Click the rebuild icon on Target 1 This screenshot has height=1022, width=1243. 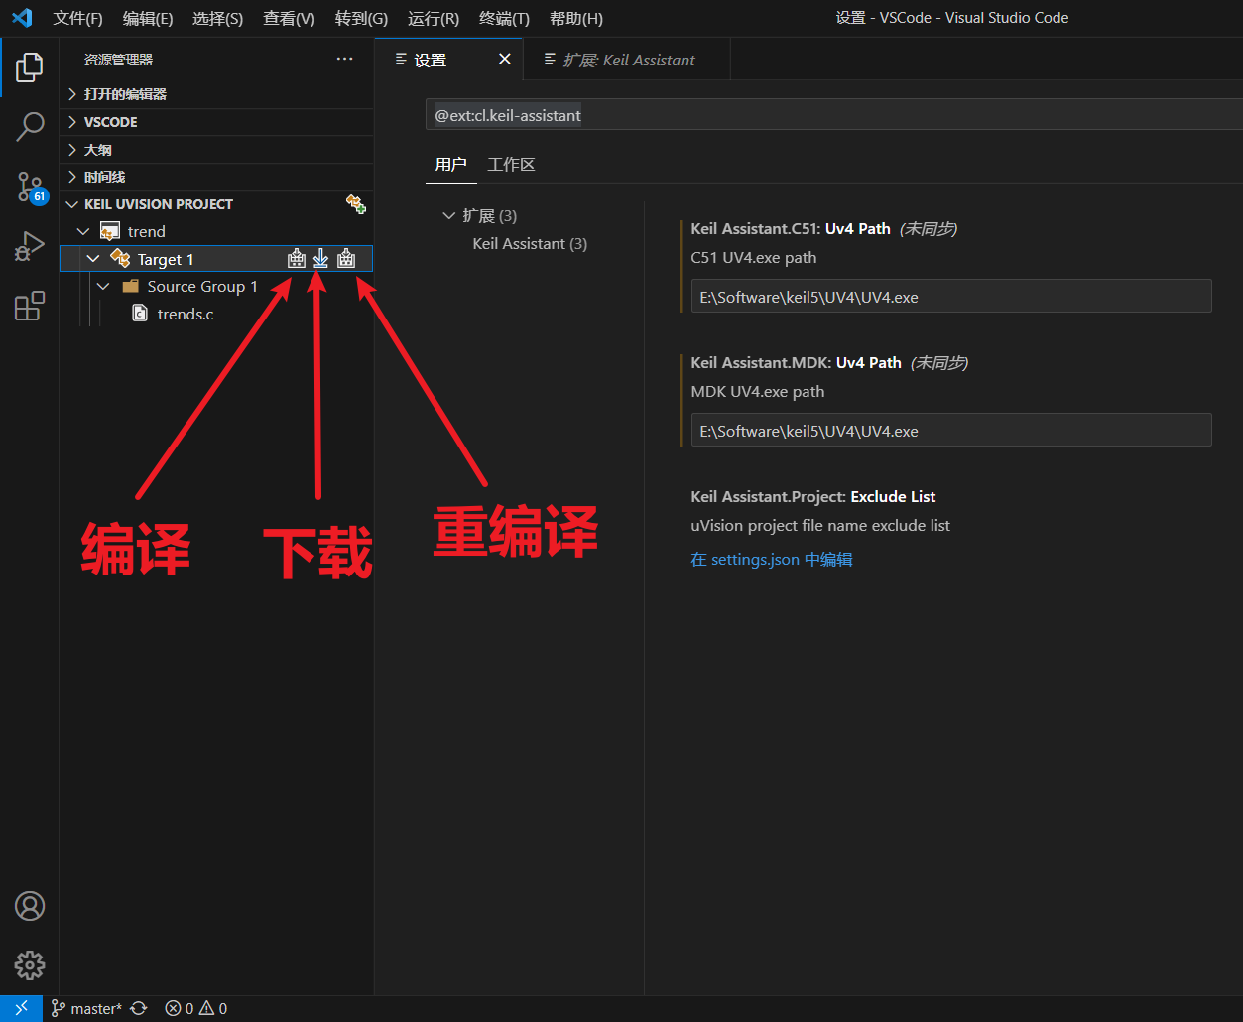[346, 259]
